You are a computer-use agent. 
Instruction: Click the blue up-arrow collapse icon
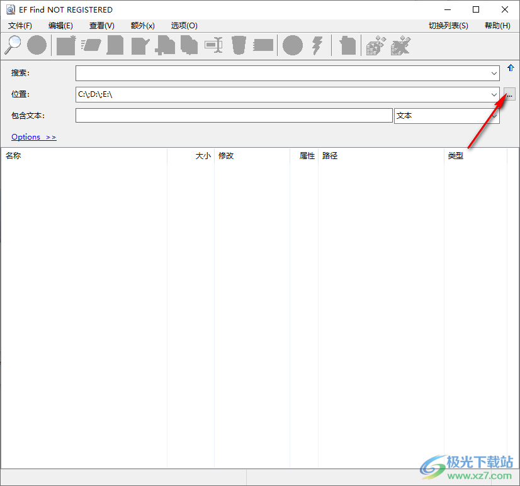pos(511,68)
